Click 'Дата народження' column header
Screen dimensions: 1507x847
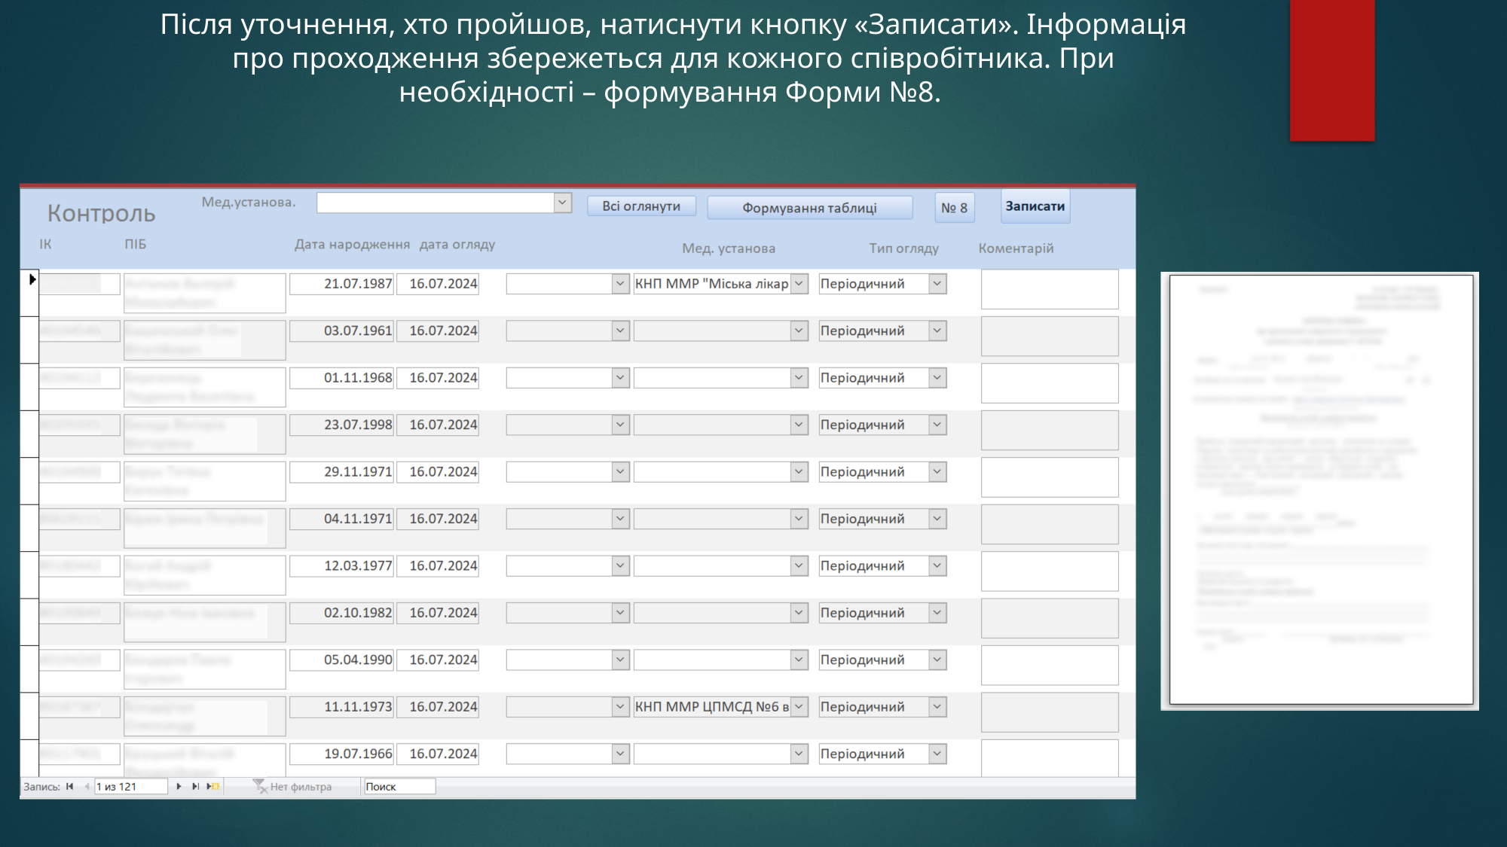click(353, 245)
